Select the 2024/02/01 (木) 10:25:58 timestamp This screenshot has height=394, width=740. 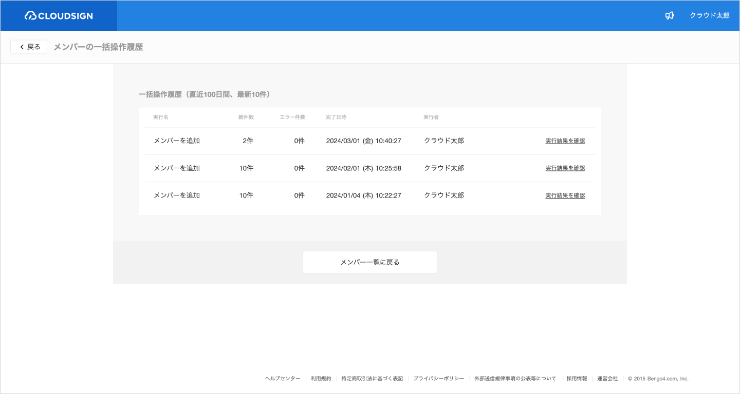[364, 168]
